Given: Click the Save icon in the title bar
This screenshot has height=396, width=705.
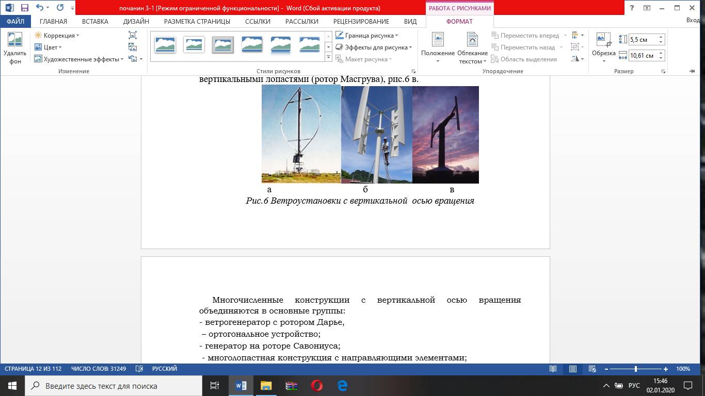Looking at the screenshot, I should pos(24,8).
